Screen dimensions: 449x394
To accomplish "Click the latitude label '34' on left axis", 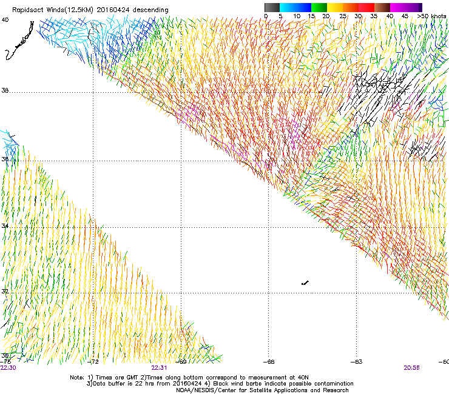I will click(5, 225).
